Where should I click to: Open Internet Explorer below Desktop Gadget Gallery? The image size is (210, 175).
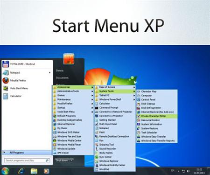point(73,124)
